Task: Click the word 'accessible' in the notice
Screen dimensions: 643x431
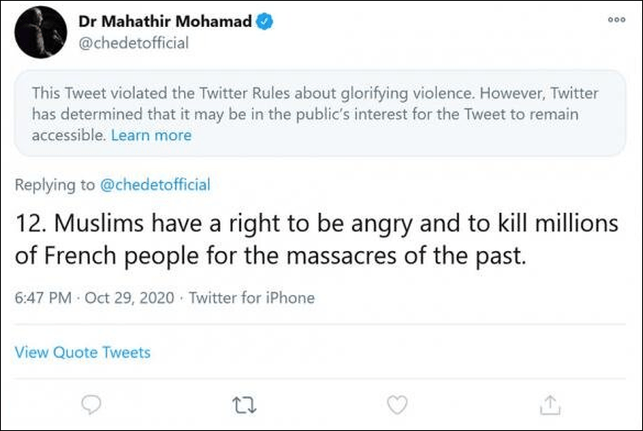Action: pyautogui.click(x=69, y=135)
